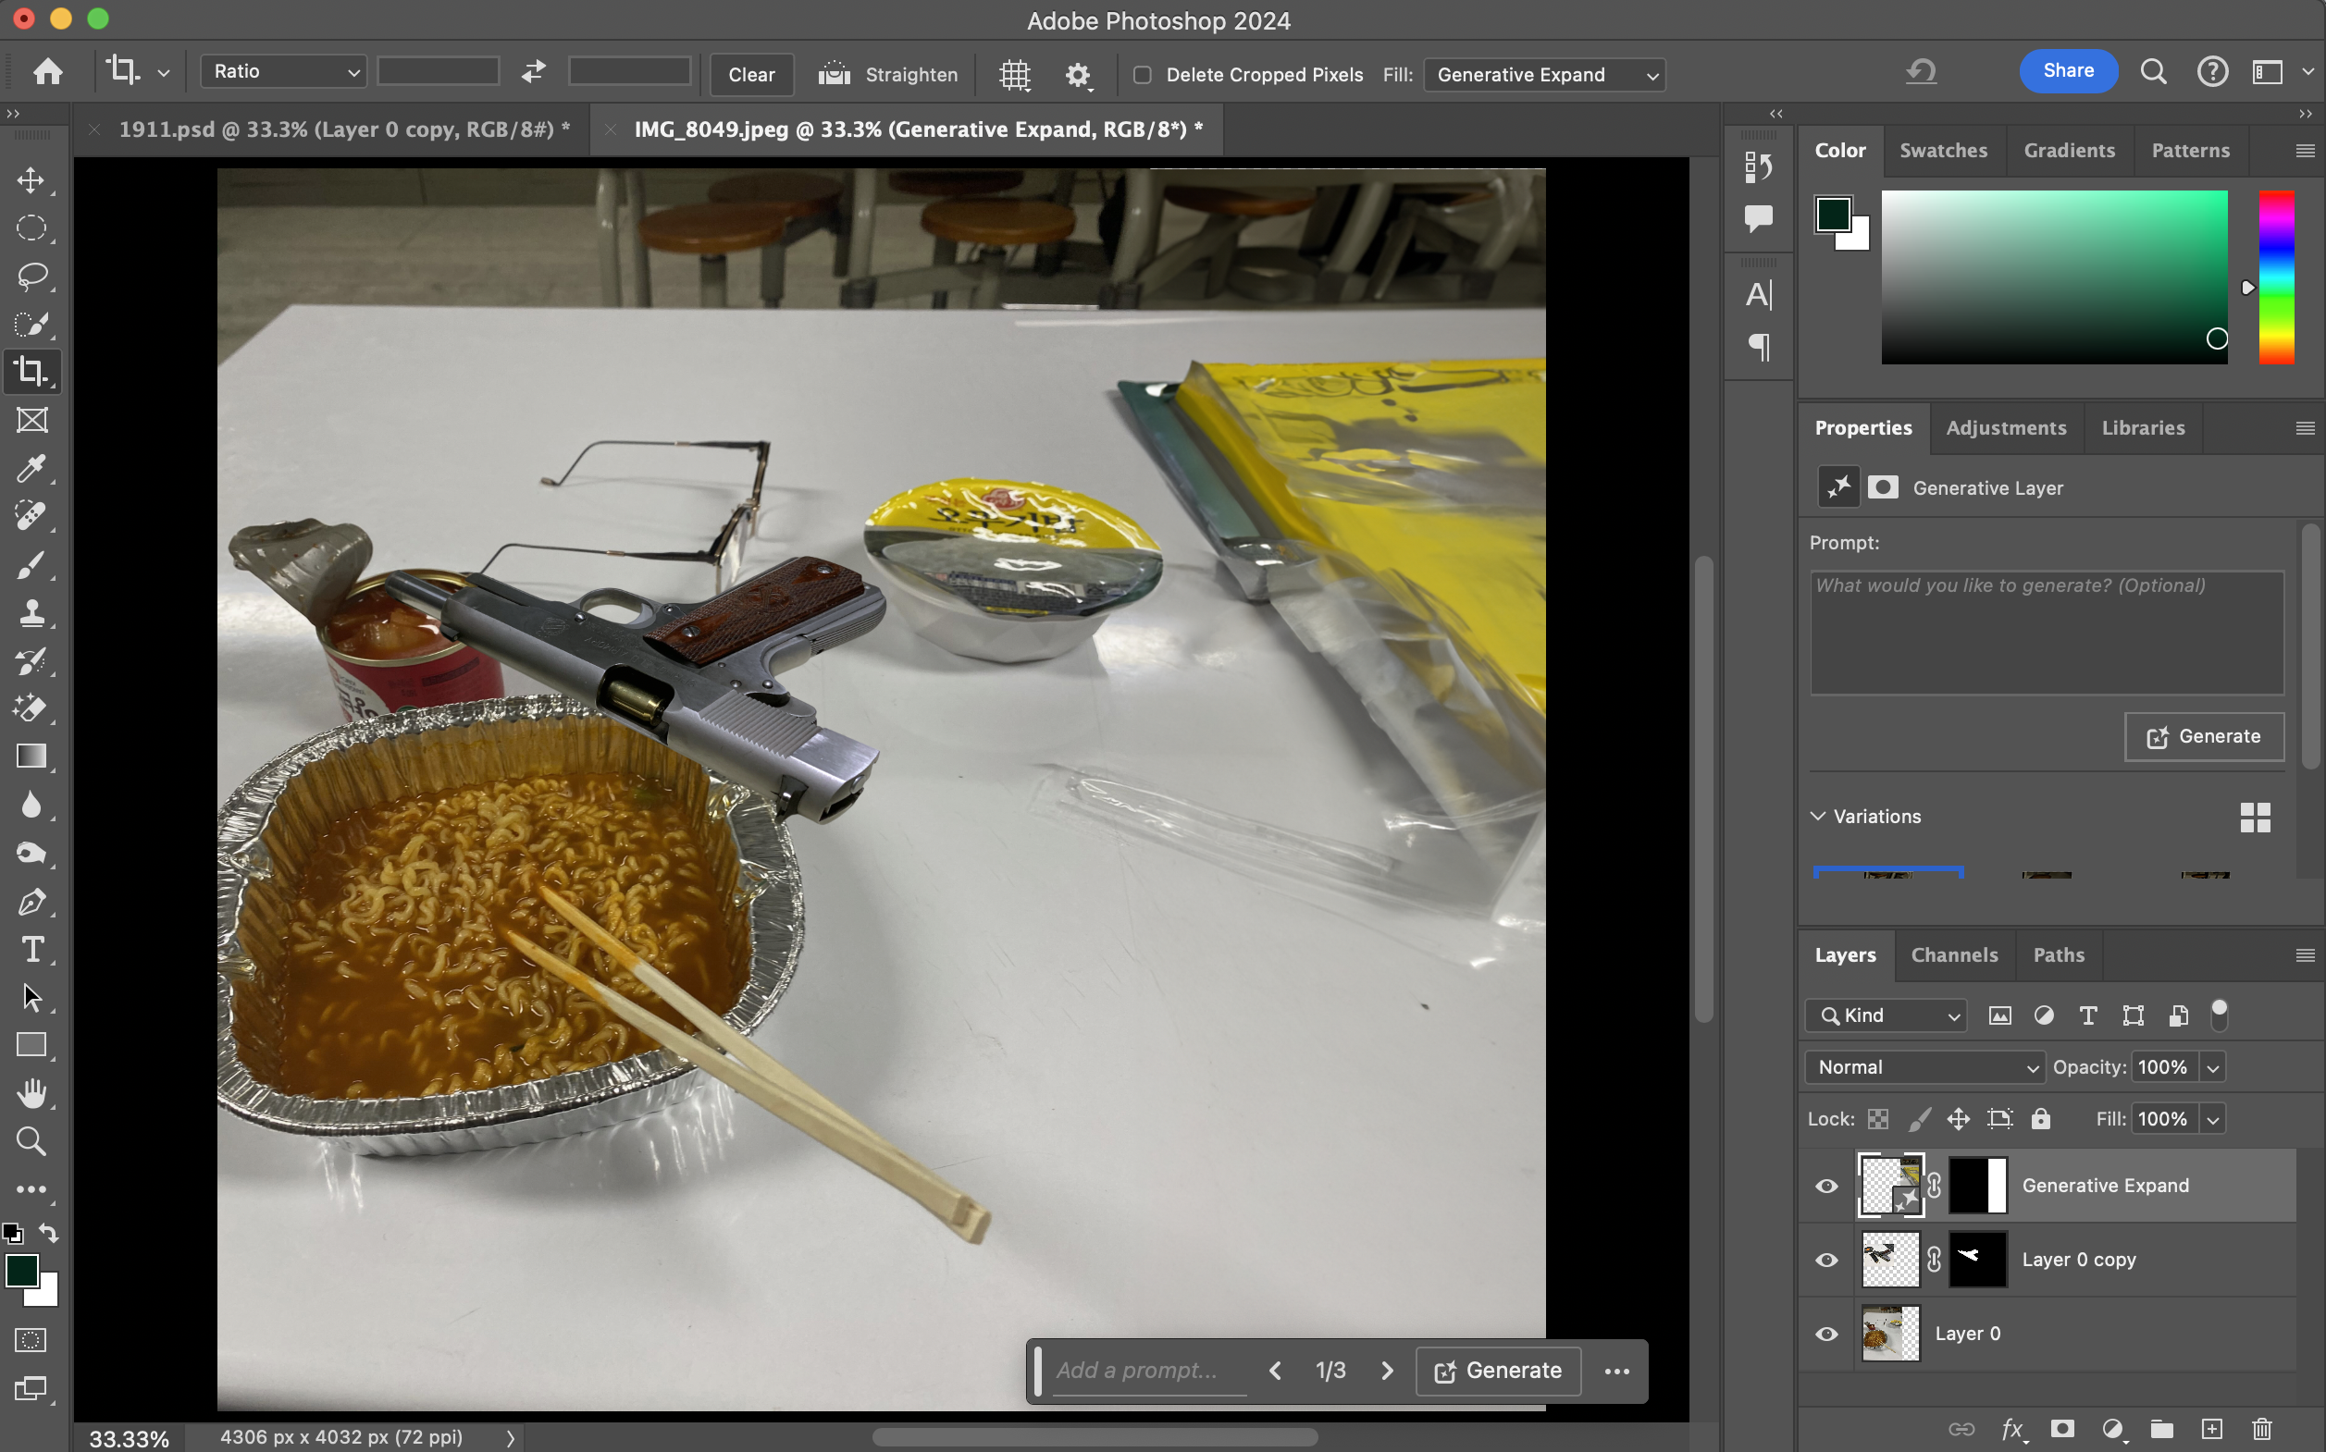Viewport: 2326px width, 1452px height.
Task: Open the Ratio crop preset dropdown
Action: (x=283, y=72)
